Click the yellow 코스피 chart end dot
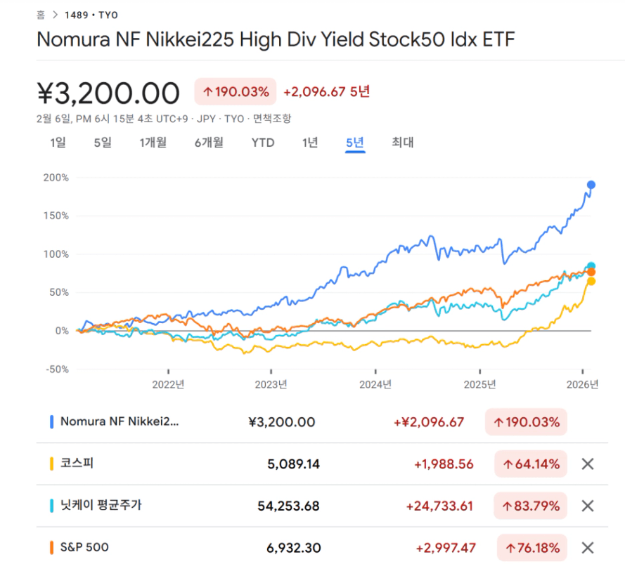The height and width of the screenshot is (564, 625). coord(591,281)
